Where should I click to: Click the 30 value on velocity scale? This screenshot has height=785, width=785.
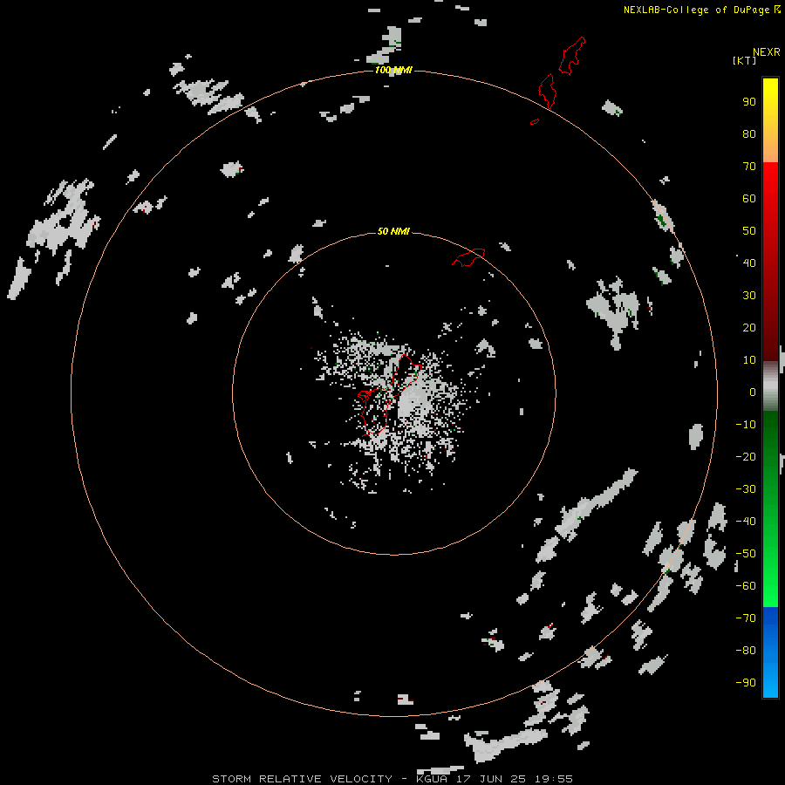click(x=749, y=296)
